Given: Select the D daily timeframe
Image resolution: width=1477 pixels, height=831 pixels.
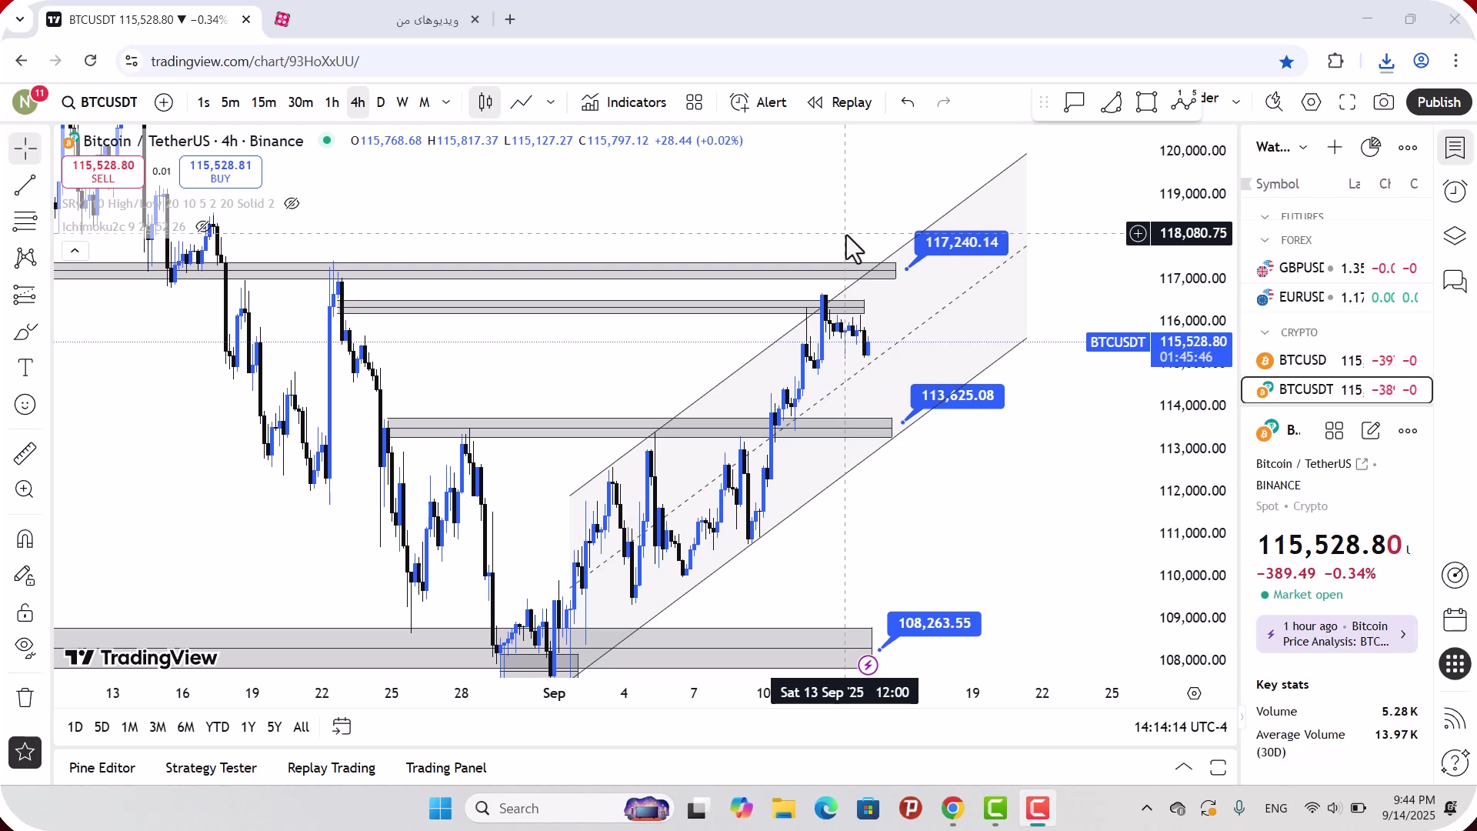Looking at the screenshot, I should (381, 102).
